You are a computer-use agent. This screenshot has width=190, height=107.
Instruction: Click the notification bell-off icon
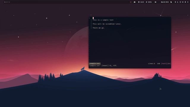click(171, 2)
